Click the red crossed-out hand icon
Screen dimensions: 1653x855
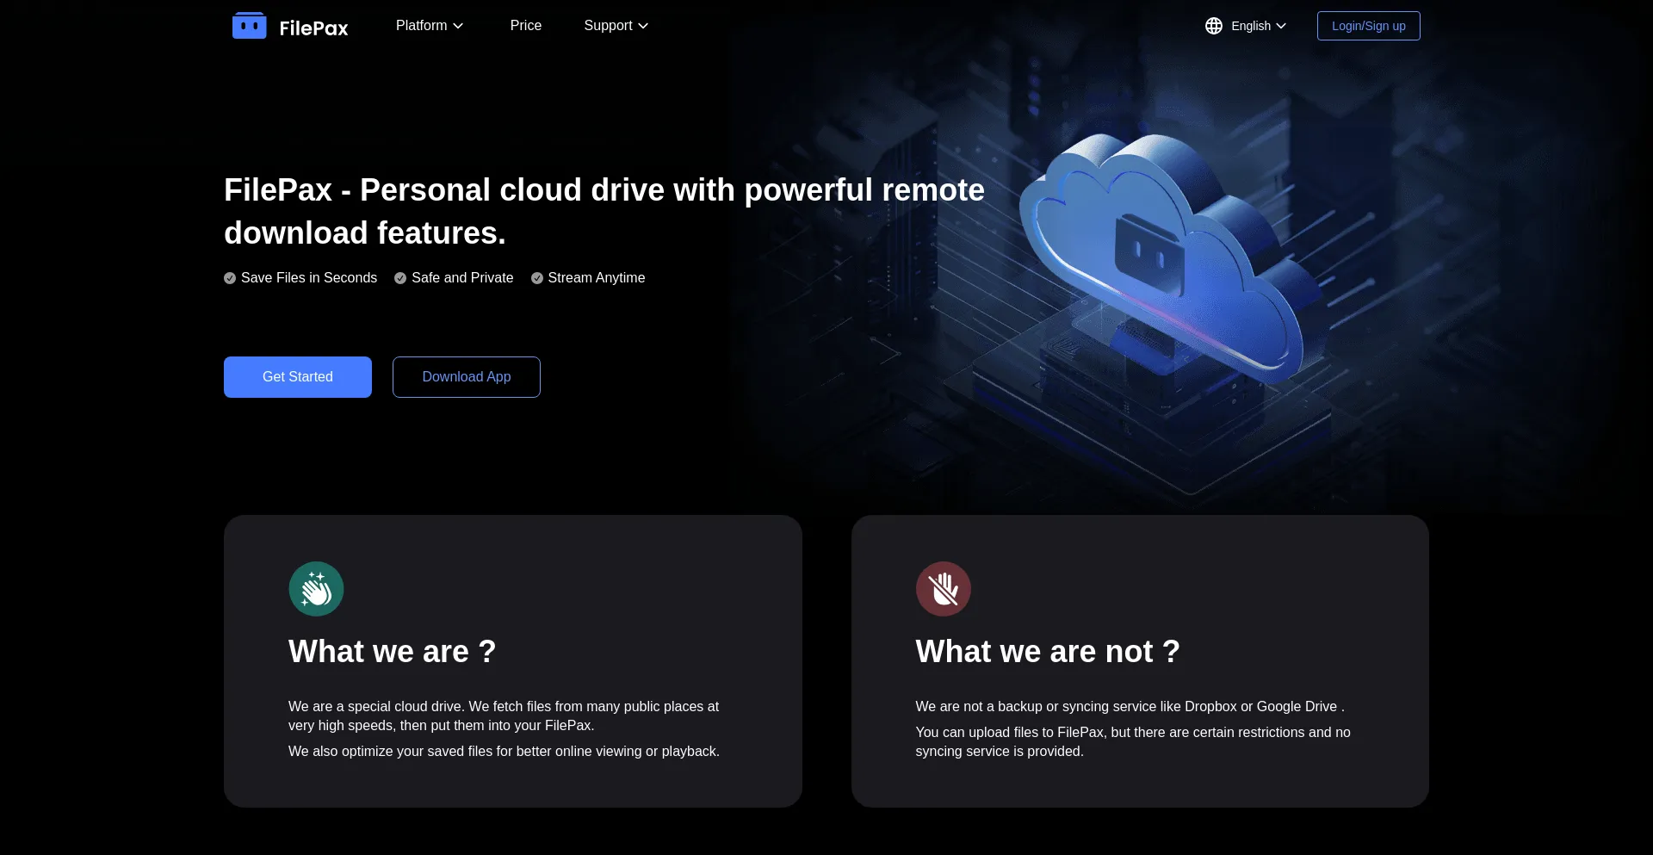point(943,589)
